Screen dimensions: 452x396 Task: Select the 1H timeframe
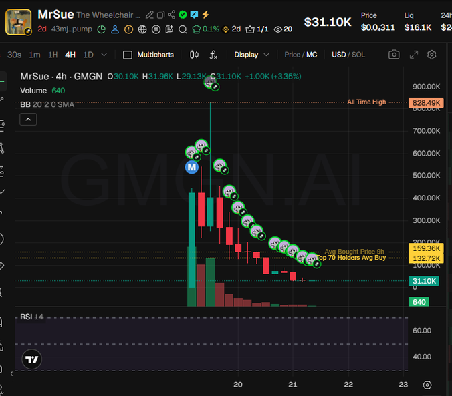(53, 55)
